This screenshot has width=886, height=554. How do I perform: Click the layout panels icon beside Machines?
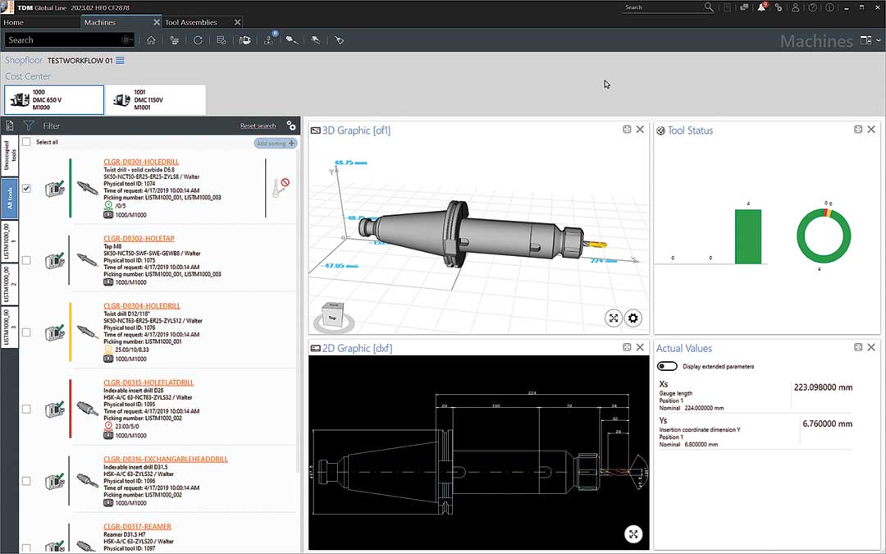pos(865,40)
